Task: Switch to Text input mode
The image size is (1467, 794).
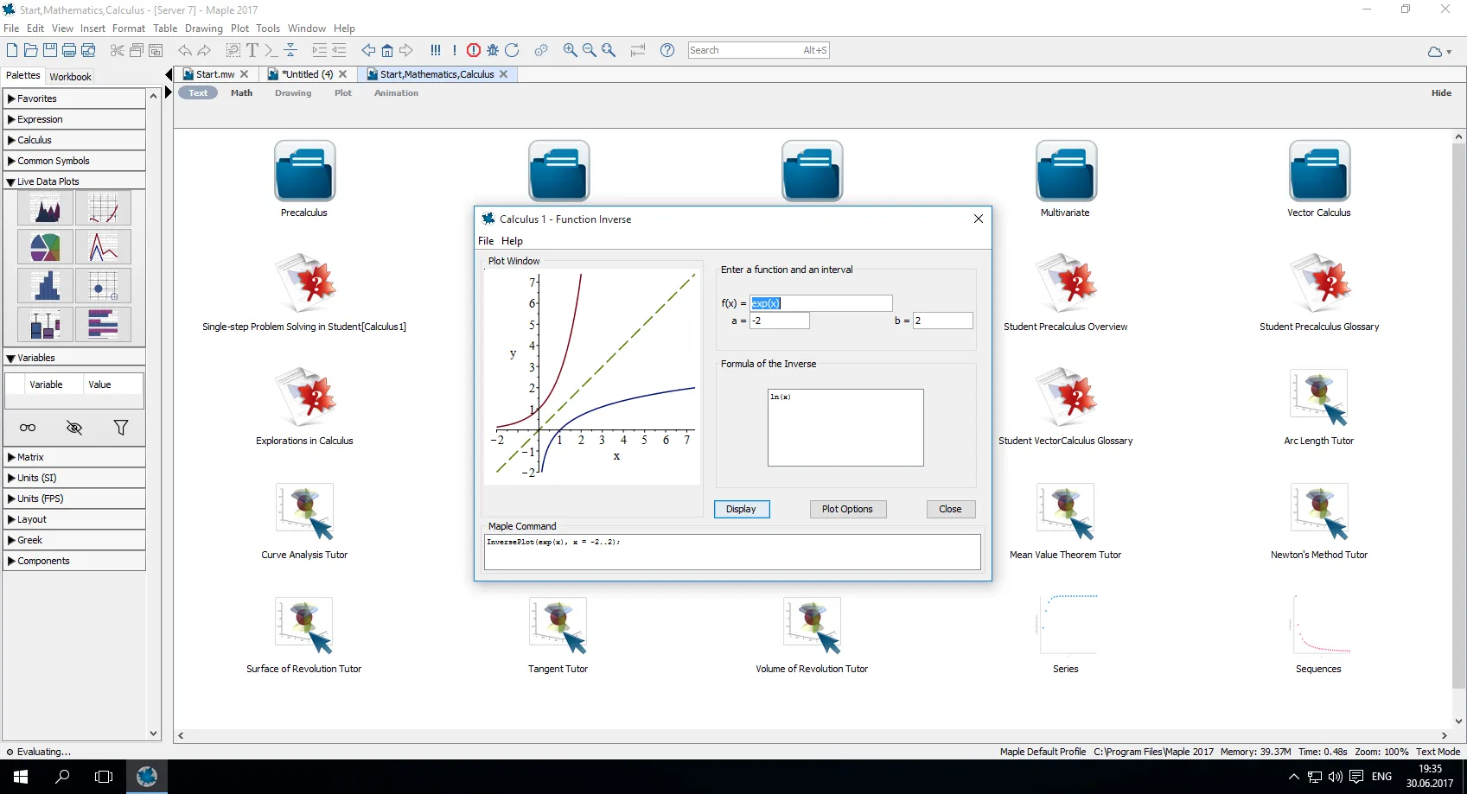Action: click(198, 93)
